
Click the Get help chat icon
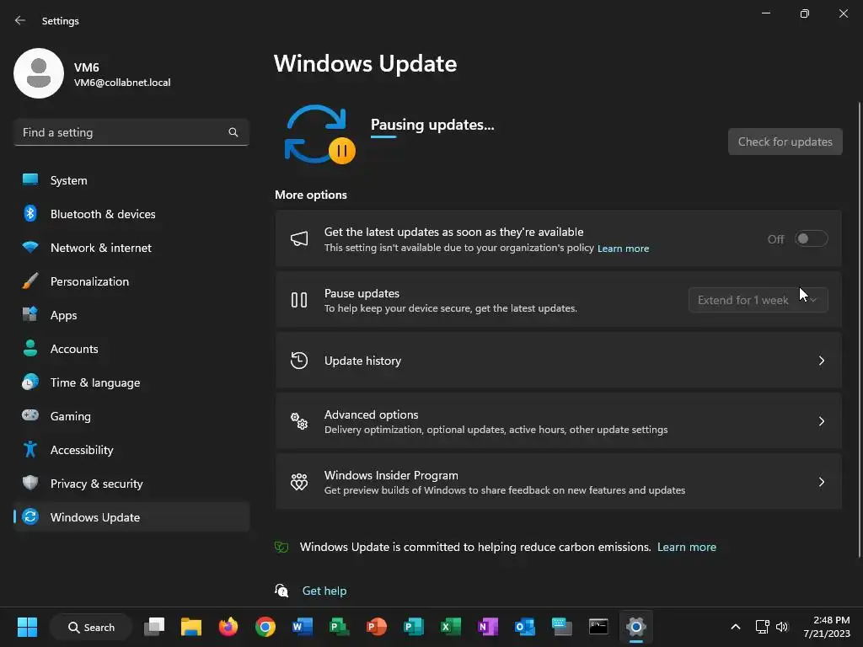click(281, 591)
